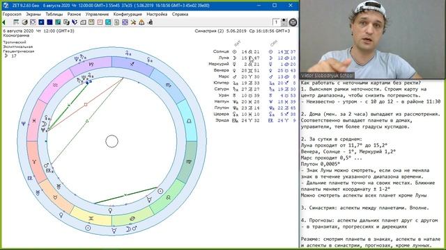Select the circular chart wheel toolbar icon
The width and height of the screenshot is (446, 250).
pos(33,22)
